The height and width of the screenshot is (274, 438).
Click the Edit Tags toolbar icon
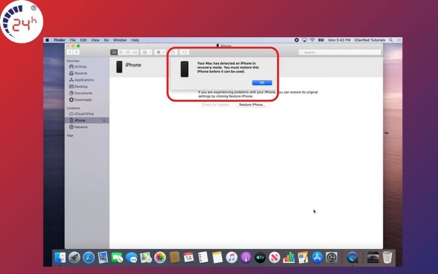tap(185, 52)
